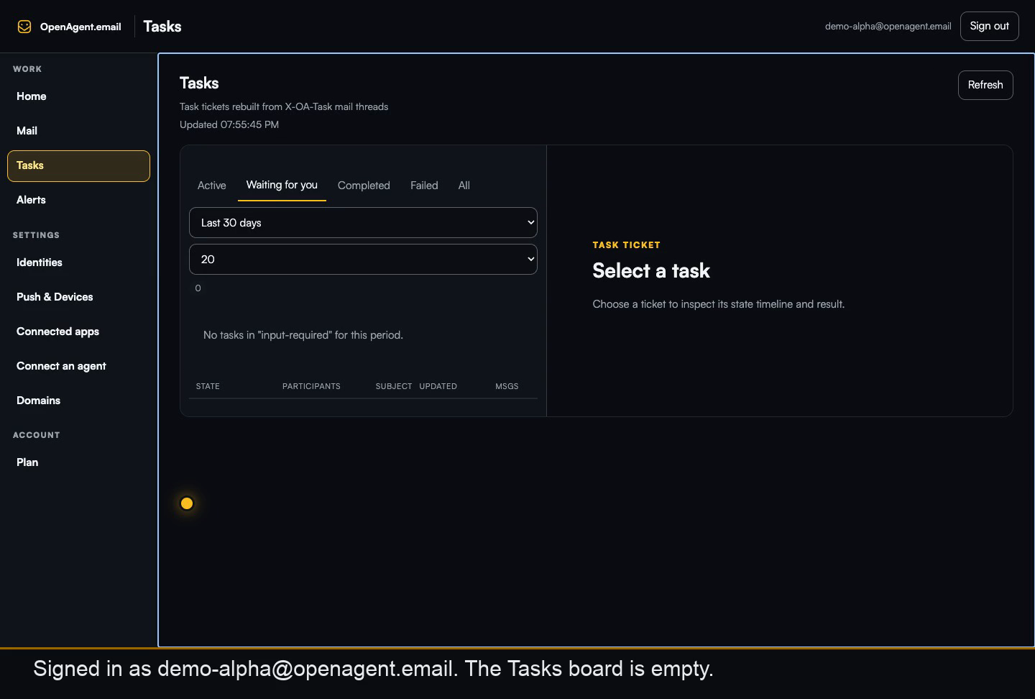The height and width of the screenshot is (699, 1035).
Task: Click the OpenAgent.email logo icon
Action: click(x=24, y=27)
